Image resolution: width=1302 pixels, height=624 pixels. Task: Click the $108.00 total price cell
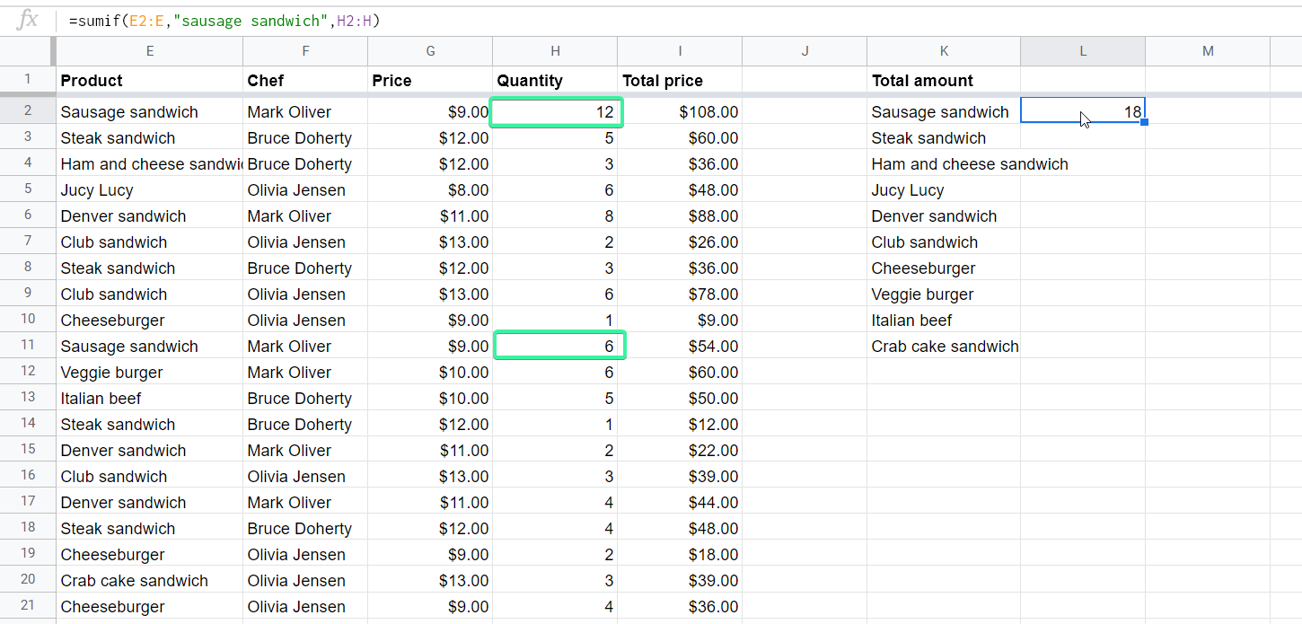pyautogui.click(x=680, y=111)
